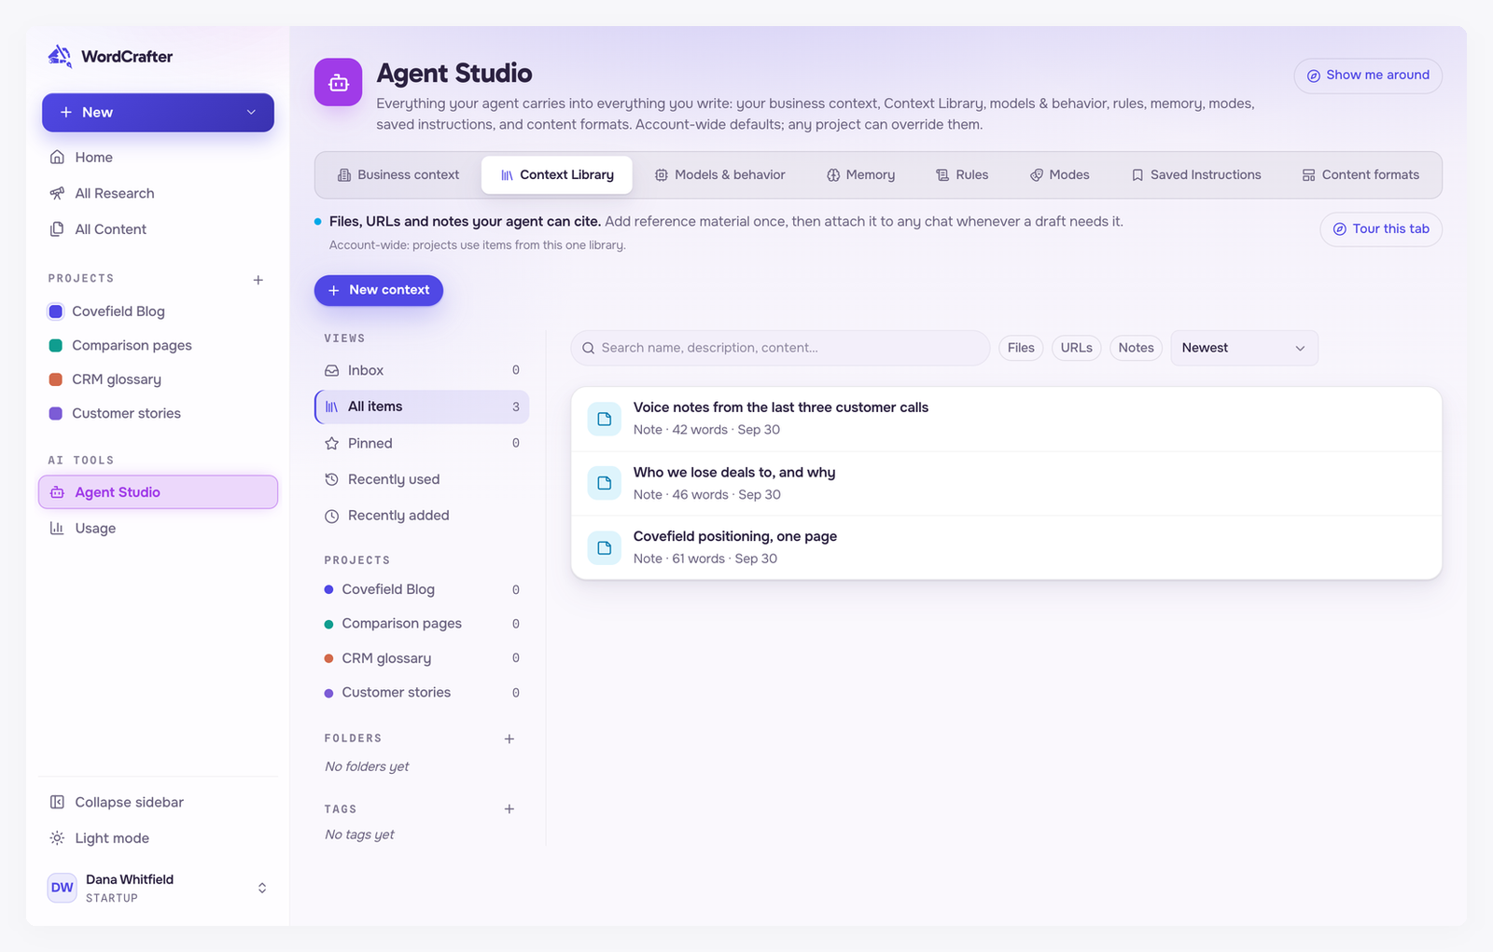The width and height of the screenshot is (1493, 952).
Task: Toggle URLs filter chip
Action: coord(1077,348)
